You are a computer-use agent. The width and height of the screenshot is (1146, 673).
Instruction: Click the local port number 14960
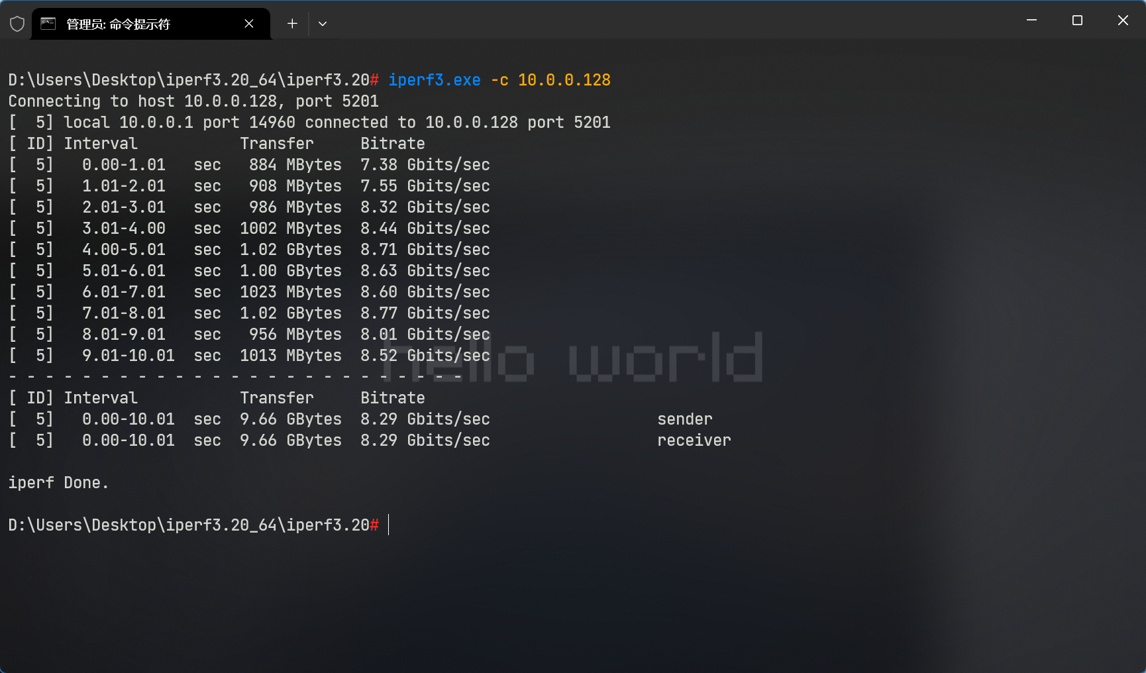(x=272, y=123)
